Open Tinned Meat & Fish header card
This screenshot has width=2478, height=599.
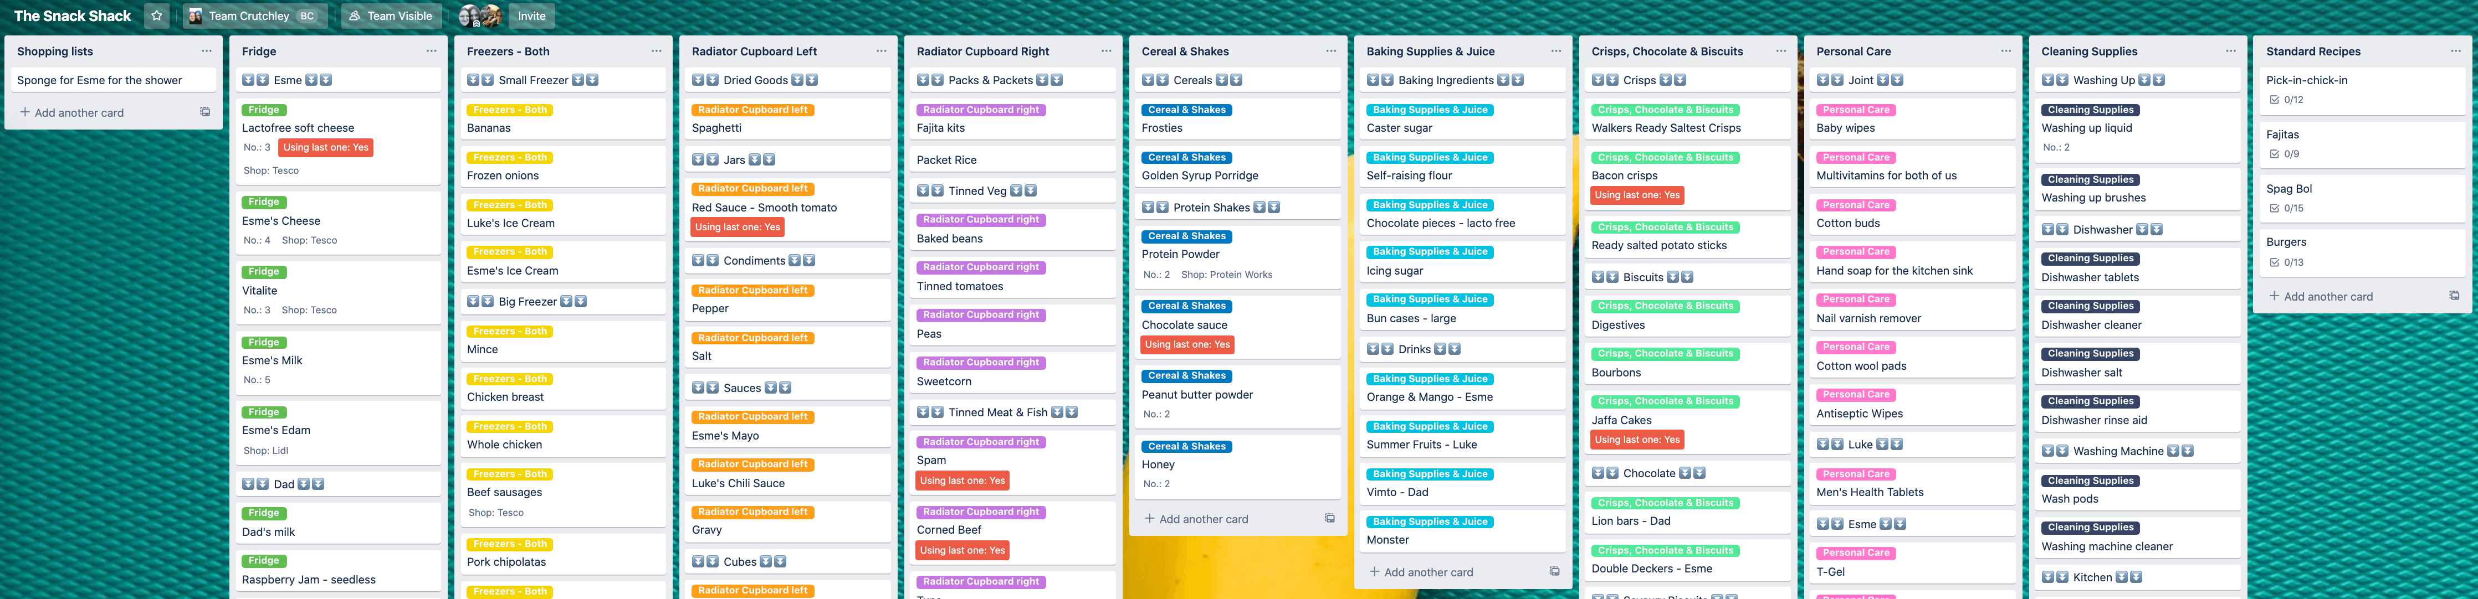pyautogui.click(x=1014, y=412)
